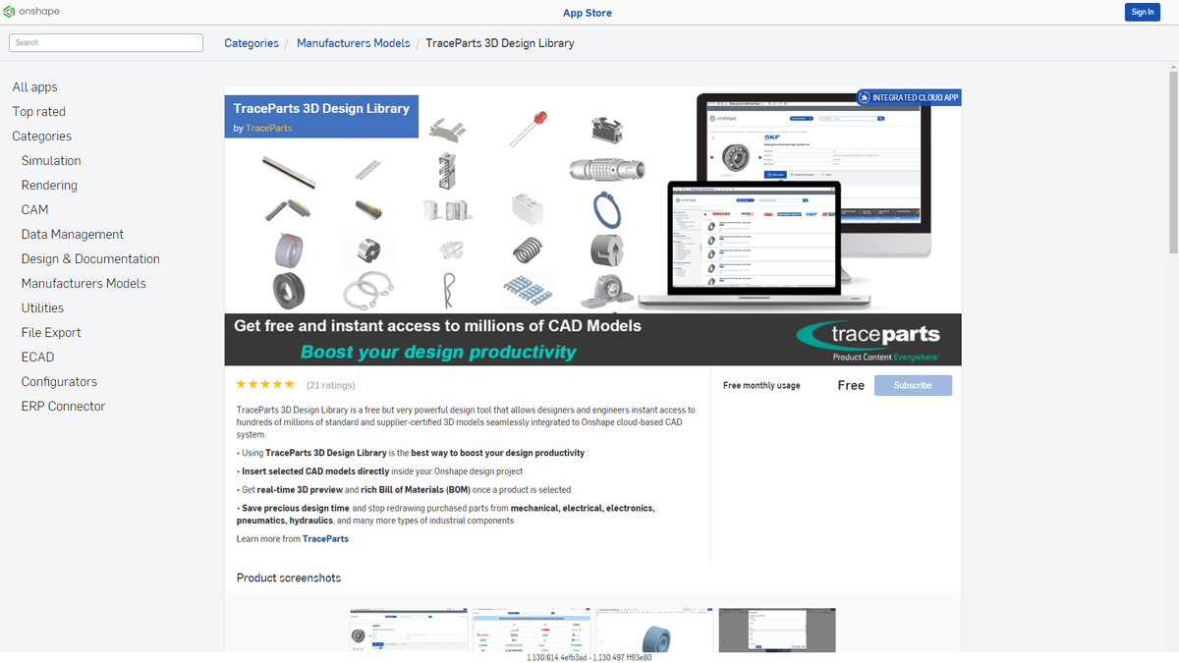Screen dimensions: 1179x663
Task: Open All apps in the sidebar
Action: [34, 87]
